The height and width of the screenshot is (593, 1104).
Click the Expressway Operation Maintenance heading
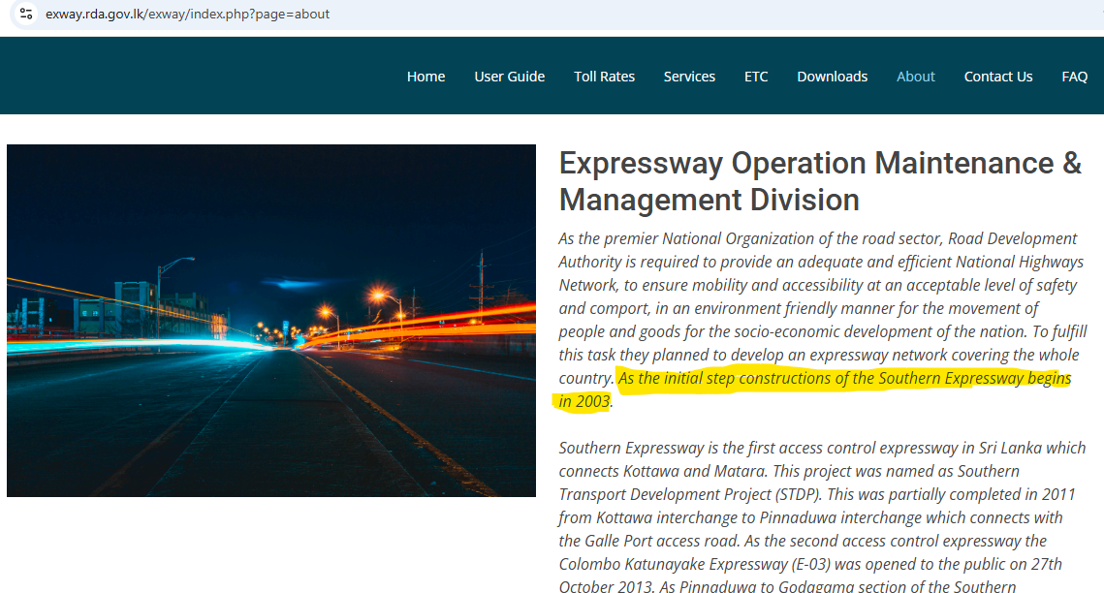tap(820, 181)
